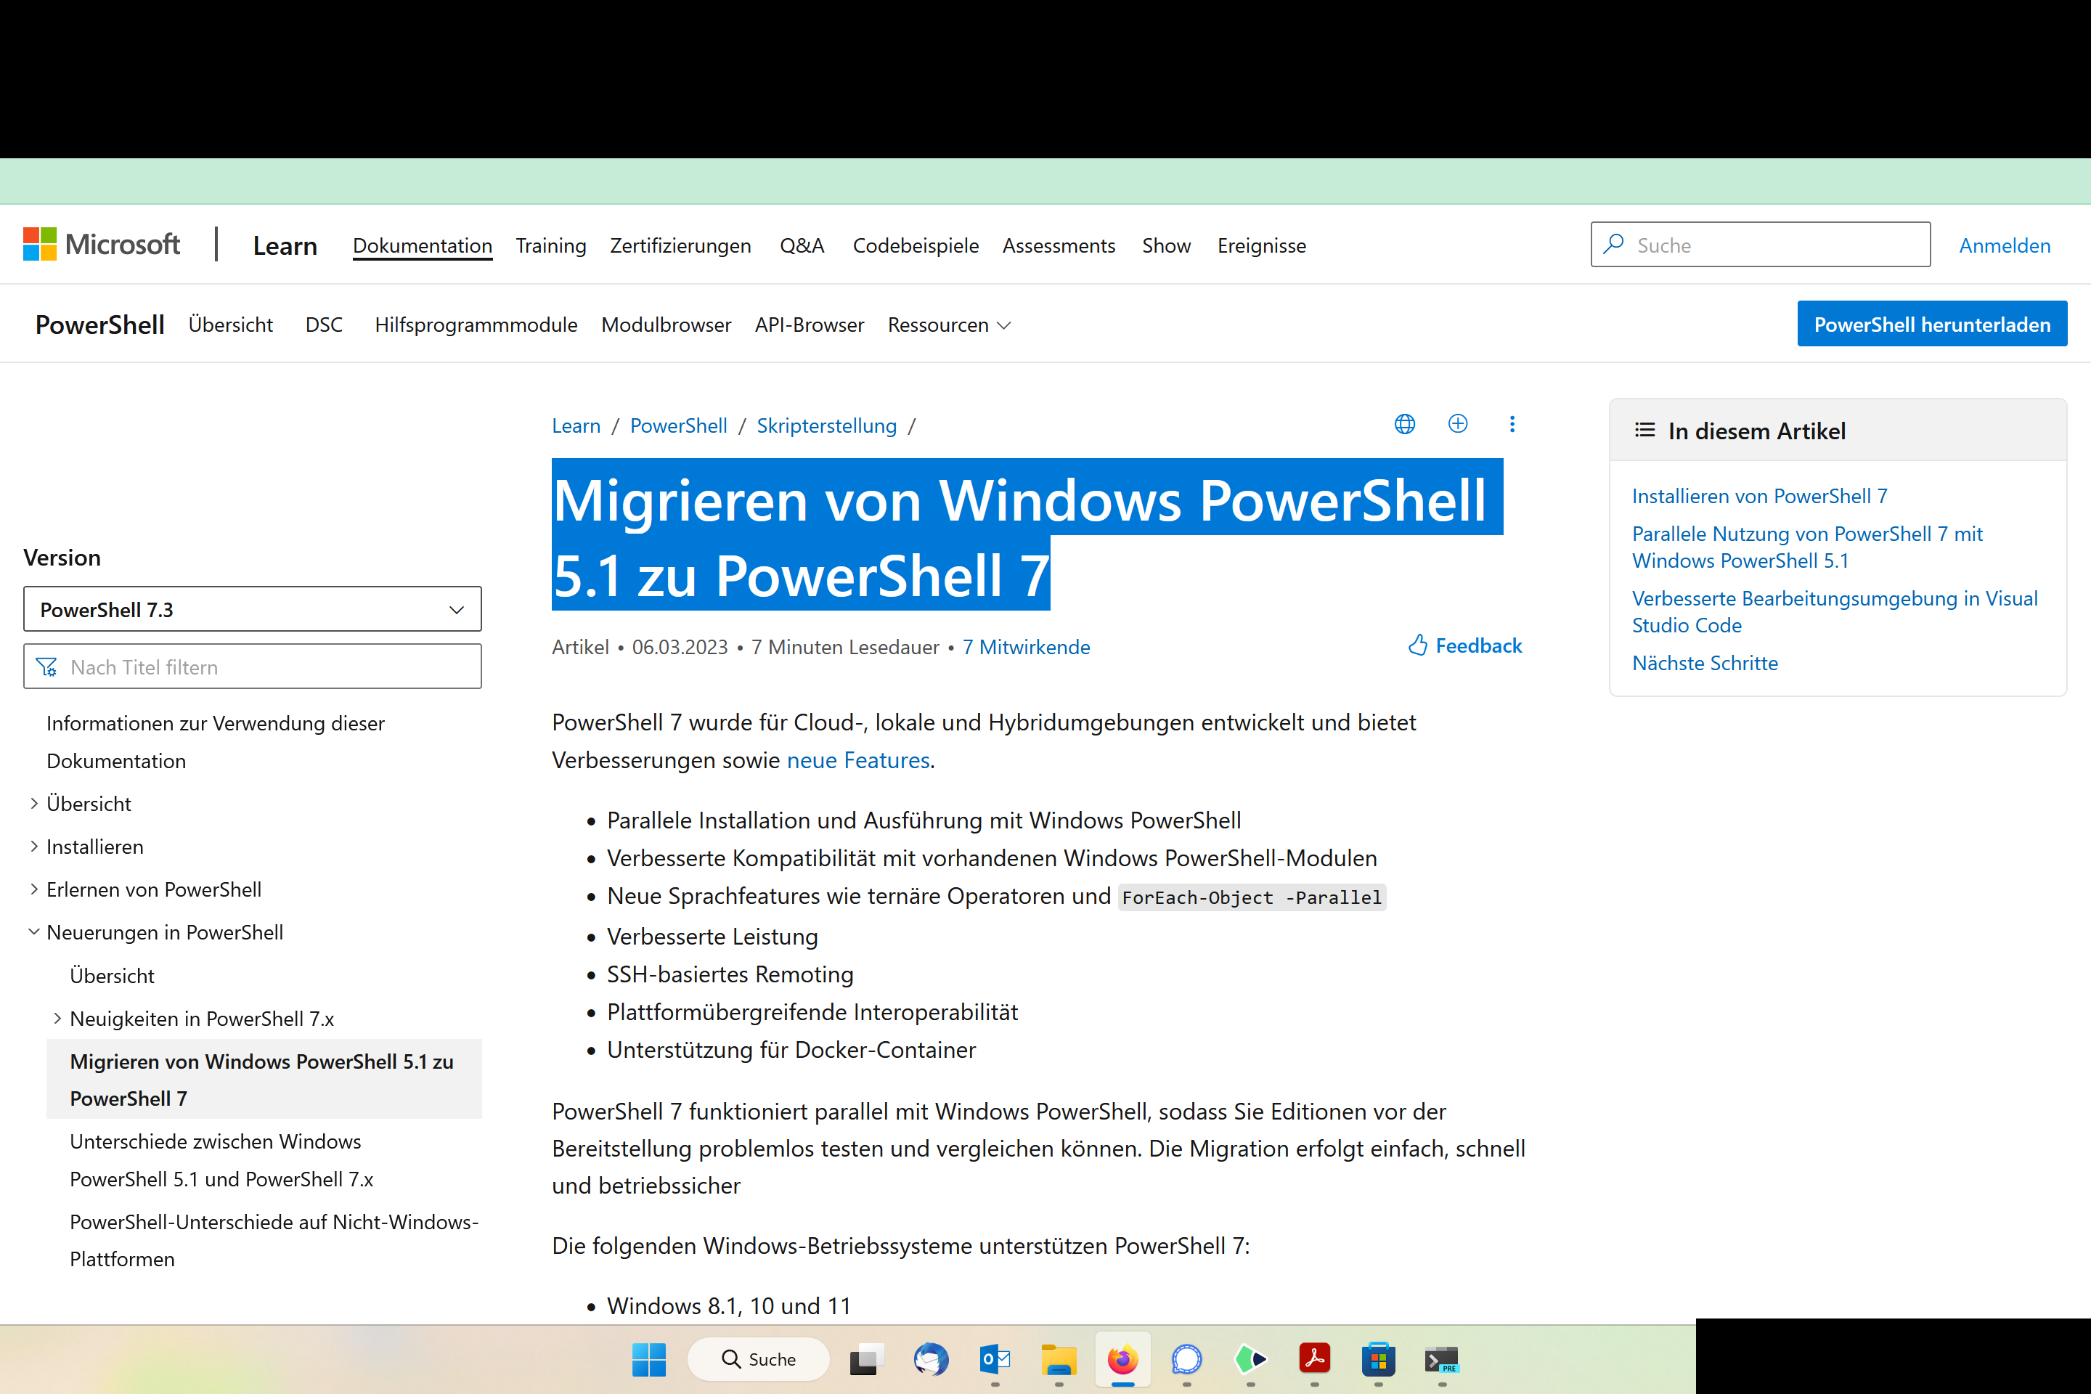Open the green media player taskbar app
2091x1394 pixels.
1251,1359
